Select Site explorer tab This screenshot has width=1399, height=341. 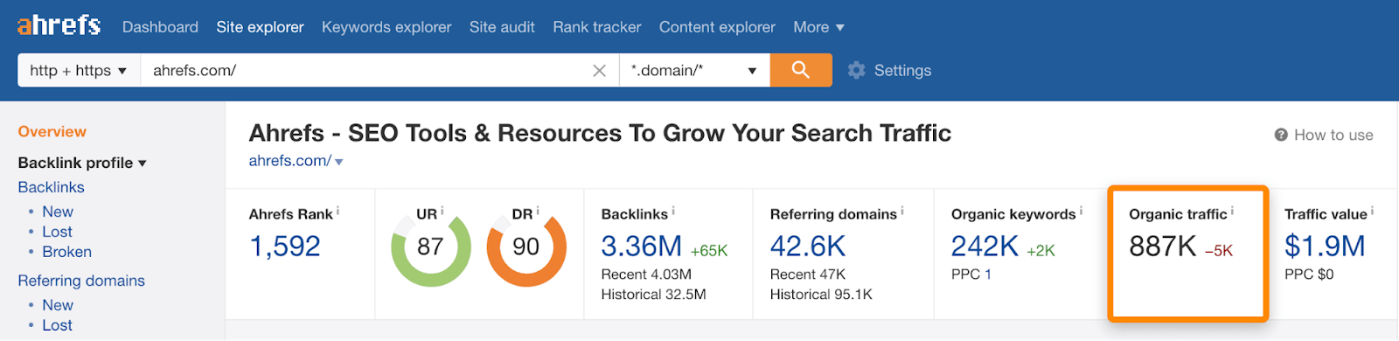tap(260, 27)
